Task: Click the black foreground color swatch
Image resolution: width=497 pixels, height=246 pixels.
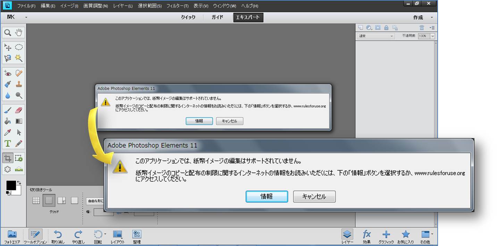Action: [x=11, y=185]
